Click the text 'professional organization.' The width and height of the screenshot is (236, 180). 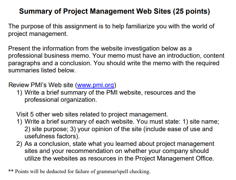coord(61,100)
